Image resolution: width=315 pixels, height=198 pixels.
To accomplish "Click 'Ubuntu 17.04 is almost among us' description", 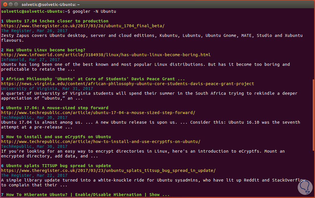I will coord(151,125).
